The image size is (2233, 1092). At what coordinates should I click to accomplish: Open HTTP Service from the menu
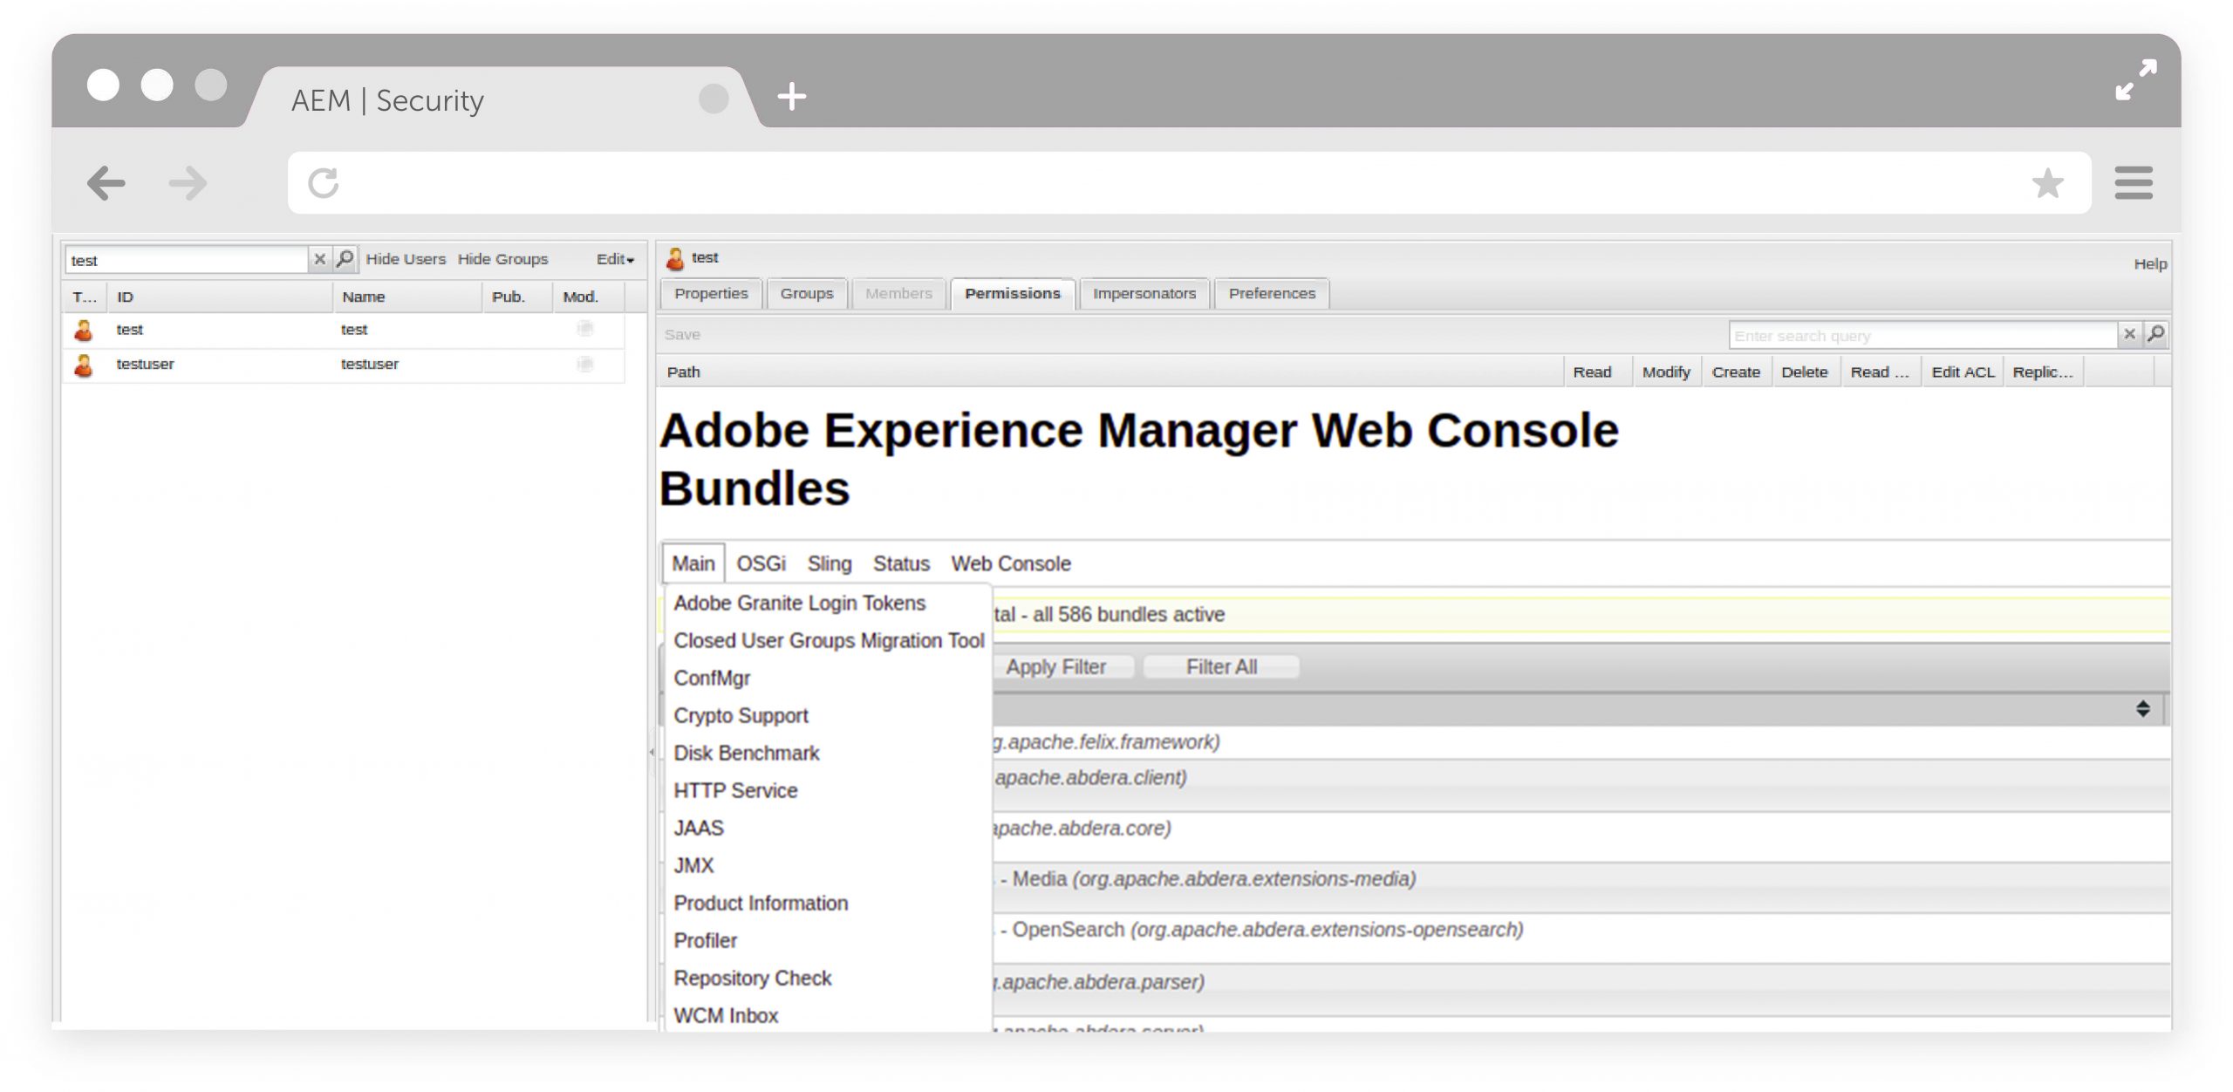click(735, 791)
